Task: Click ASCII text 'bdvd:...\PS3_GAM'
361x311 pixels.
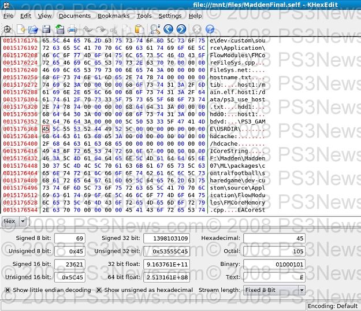Action: pos(237,121)
